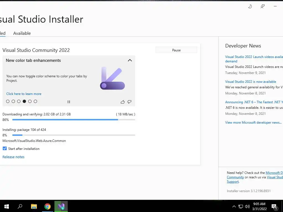
Task: Open Google Chrome from the taskbar
Action: point(48,206)
